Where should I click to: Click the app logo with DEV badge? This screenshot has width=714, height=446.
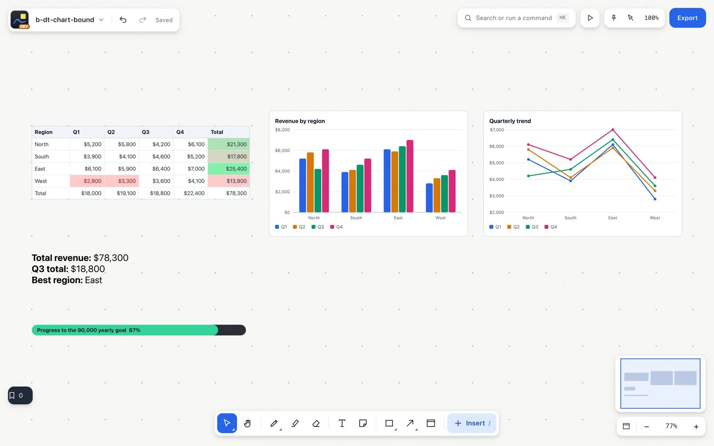(20, 20)
